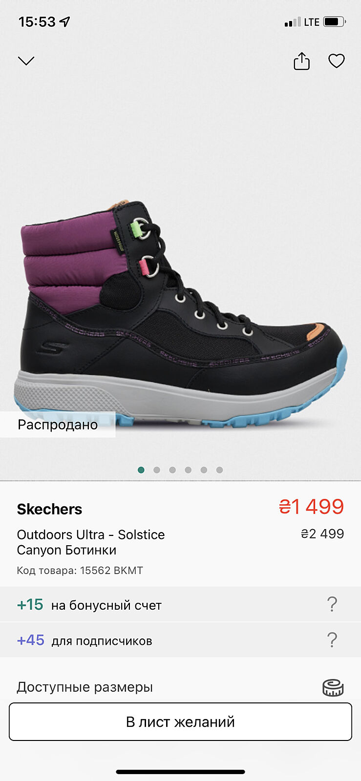The height and width of the screenshot is (781, 361).
Task: Tap the 'Распродано' sold out badge
Action: tap(58, 424)
